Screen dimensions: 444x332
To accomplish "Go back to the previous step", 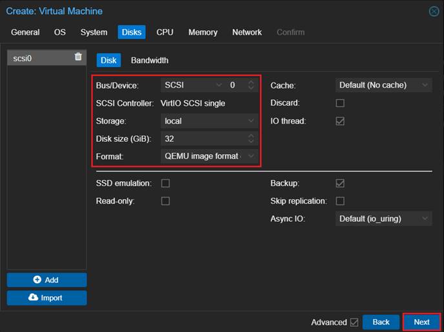I will [381, 322].
